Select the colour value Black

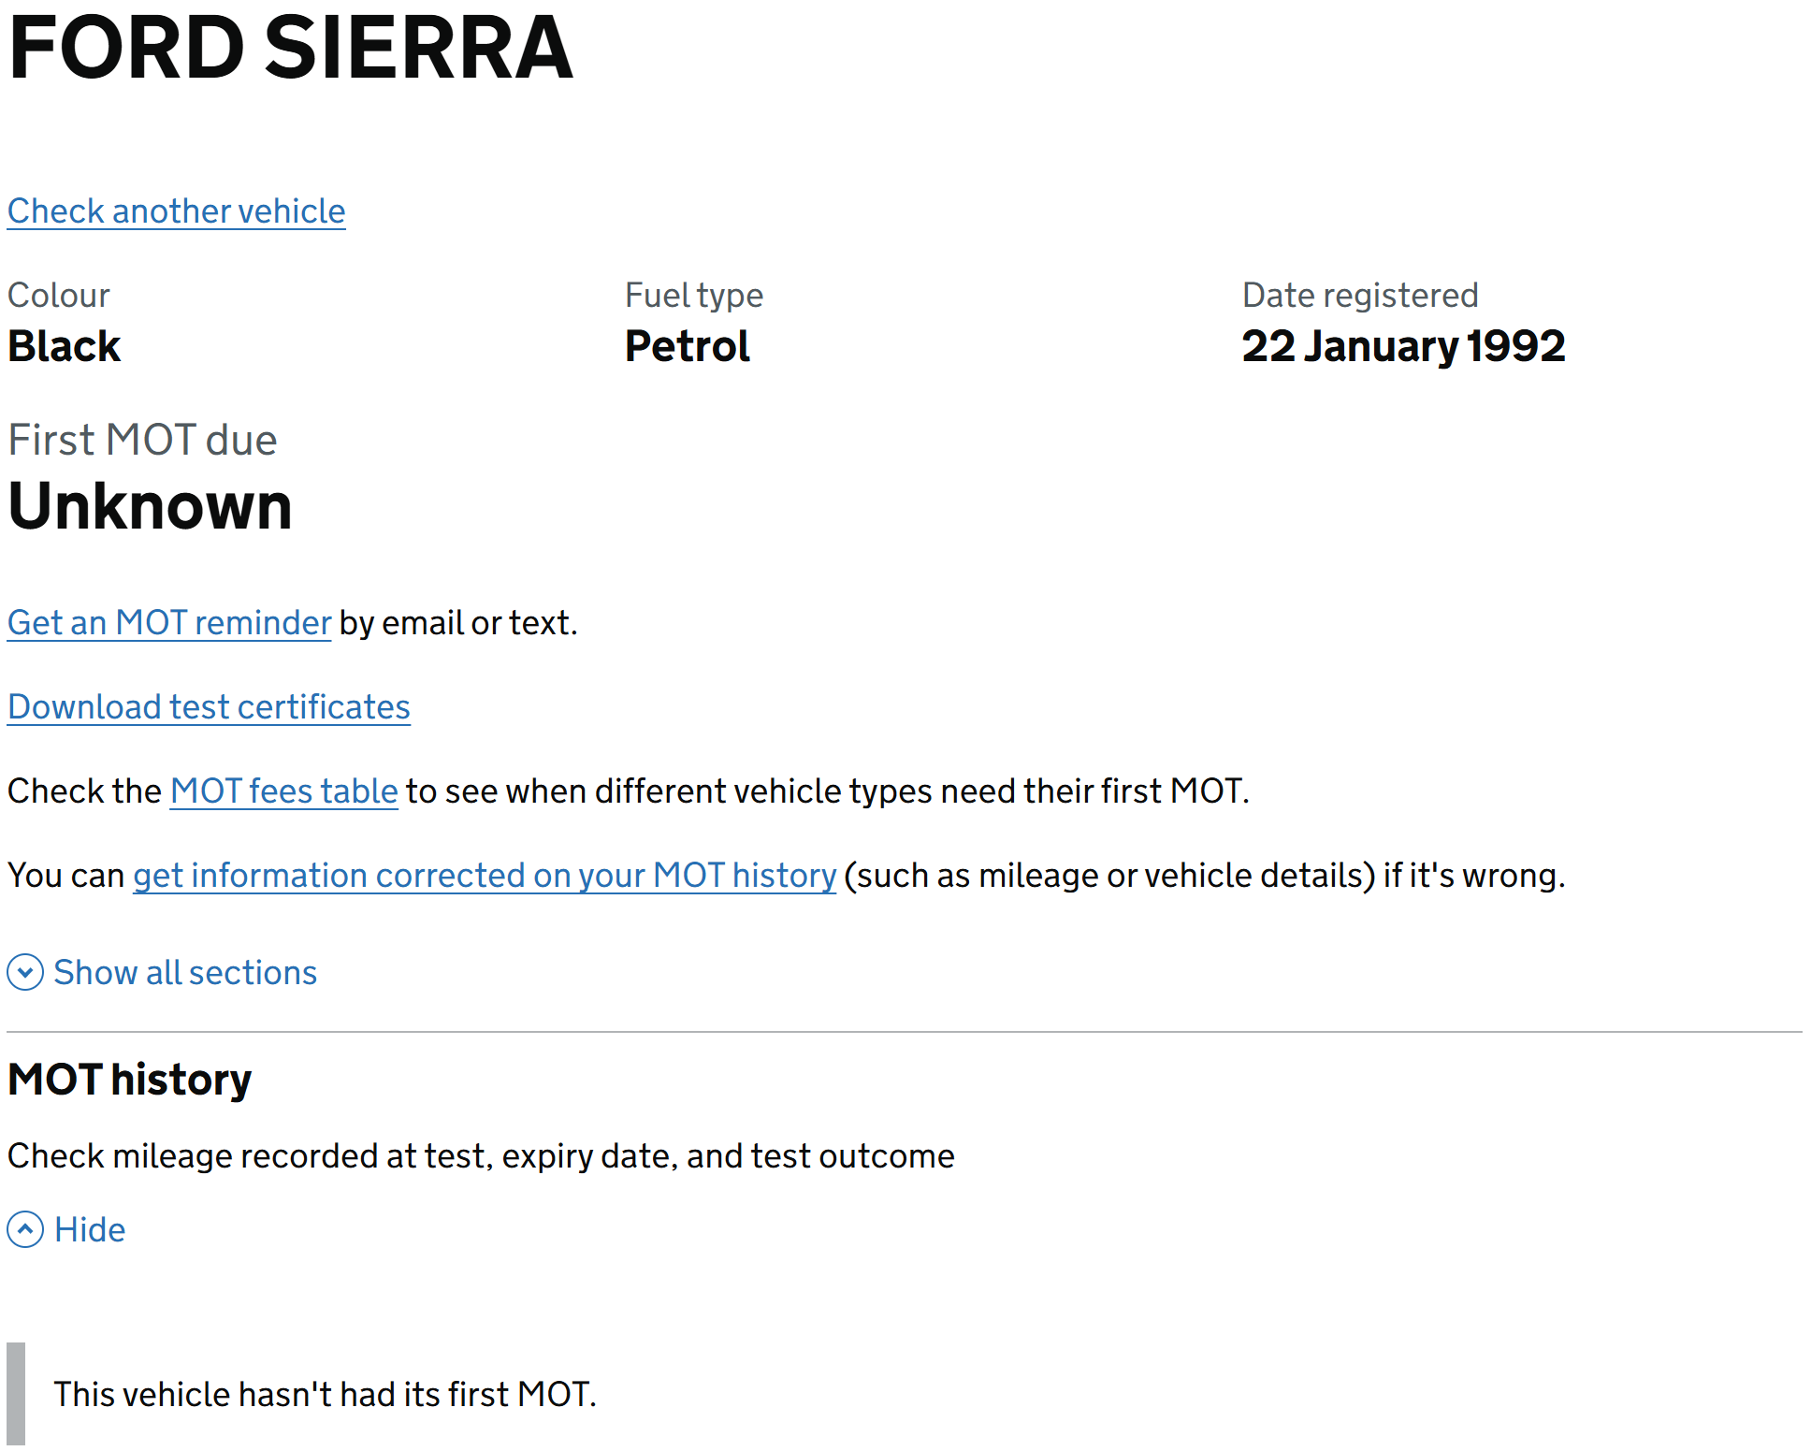(65, 347)
